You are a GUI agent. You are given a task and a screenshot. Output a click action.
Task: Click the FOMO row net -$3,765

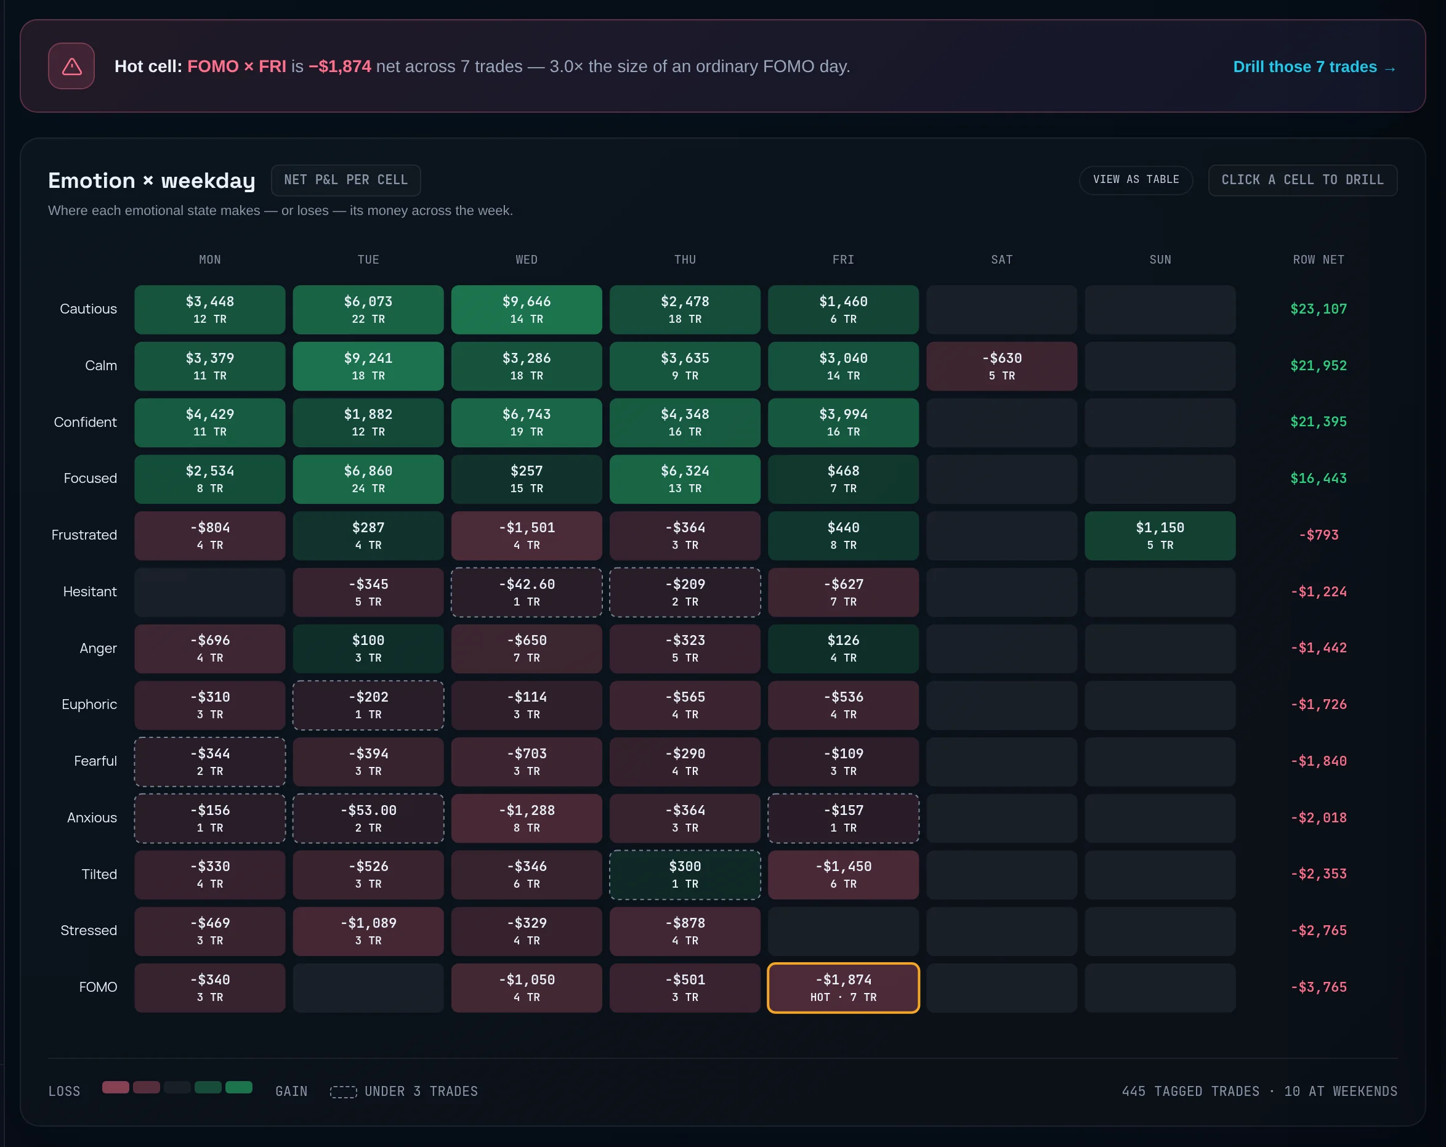click(1318, 987)
